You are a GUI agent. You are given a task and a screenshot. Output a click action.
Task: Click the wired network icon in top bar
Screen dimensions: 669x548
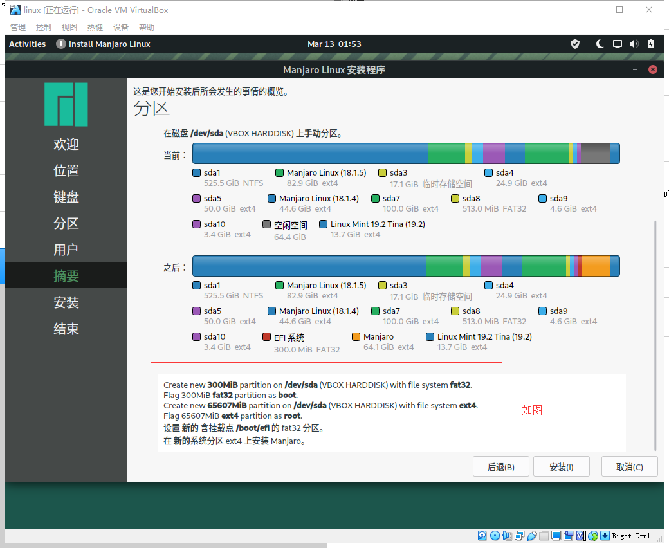pyautogui.click(x=617, y=44)
